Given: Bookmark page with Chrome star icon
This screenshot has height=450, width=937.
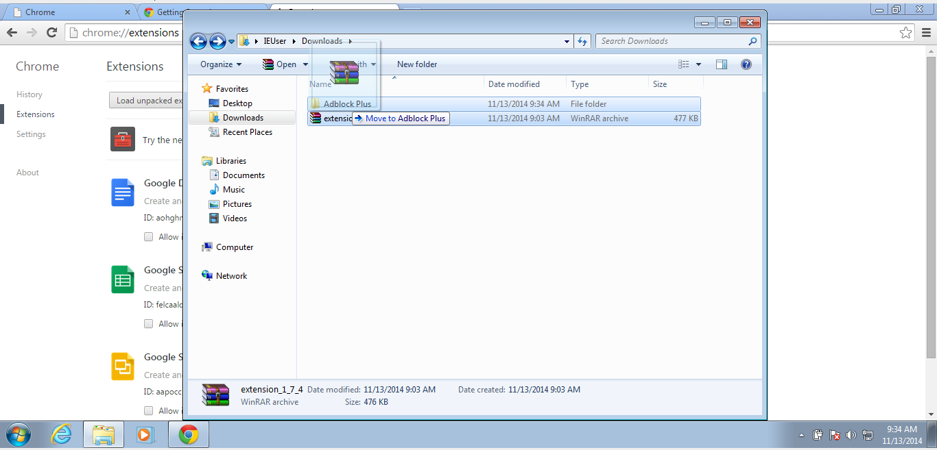Looking at the screenshot, I should 906,32.
